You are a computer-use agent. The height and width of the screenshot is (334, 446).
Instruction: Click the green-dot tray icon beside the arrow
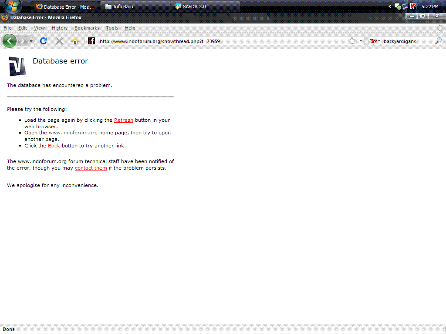tap(398, 6)
